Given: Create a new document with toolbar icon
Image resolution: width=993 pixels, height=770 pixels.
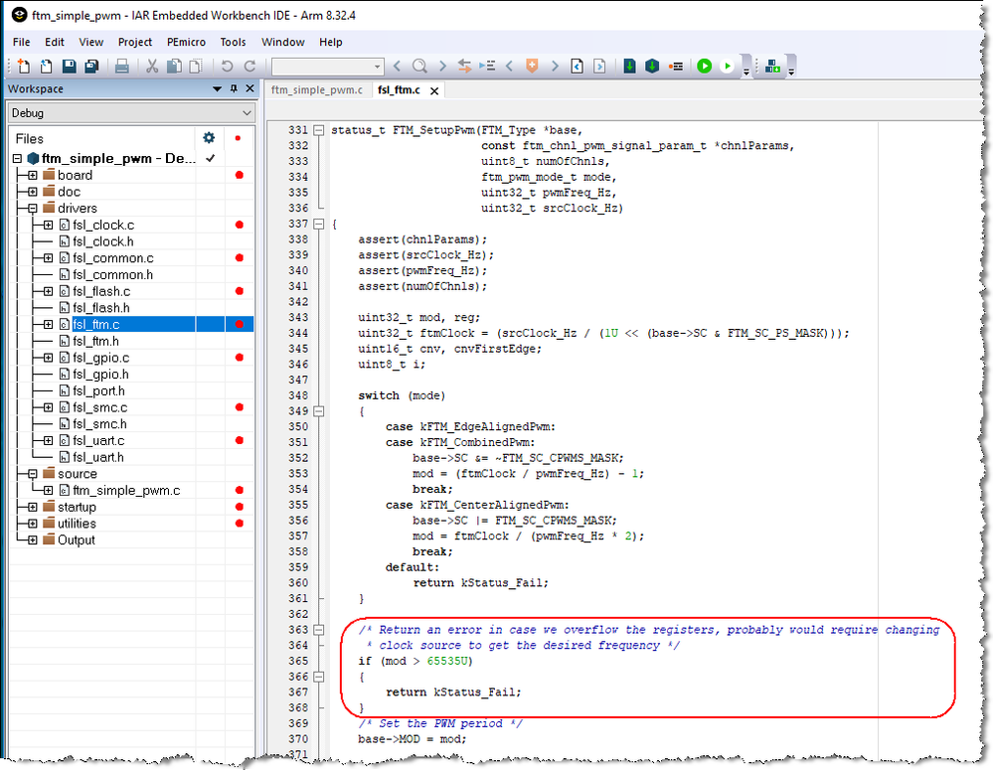Looking at the screenshot, I should pyautogui.click(x=24, y=66).
